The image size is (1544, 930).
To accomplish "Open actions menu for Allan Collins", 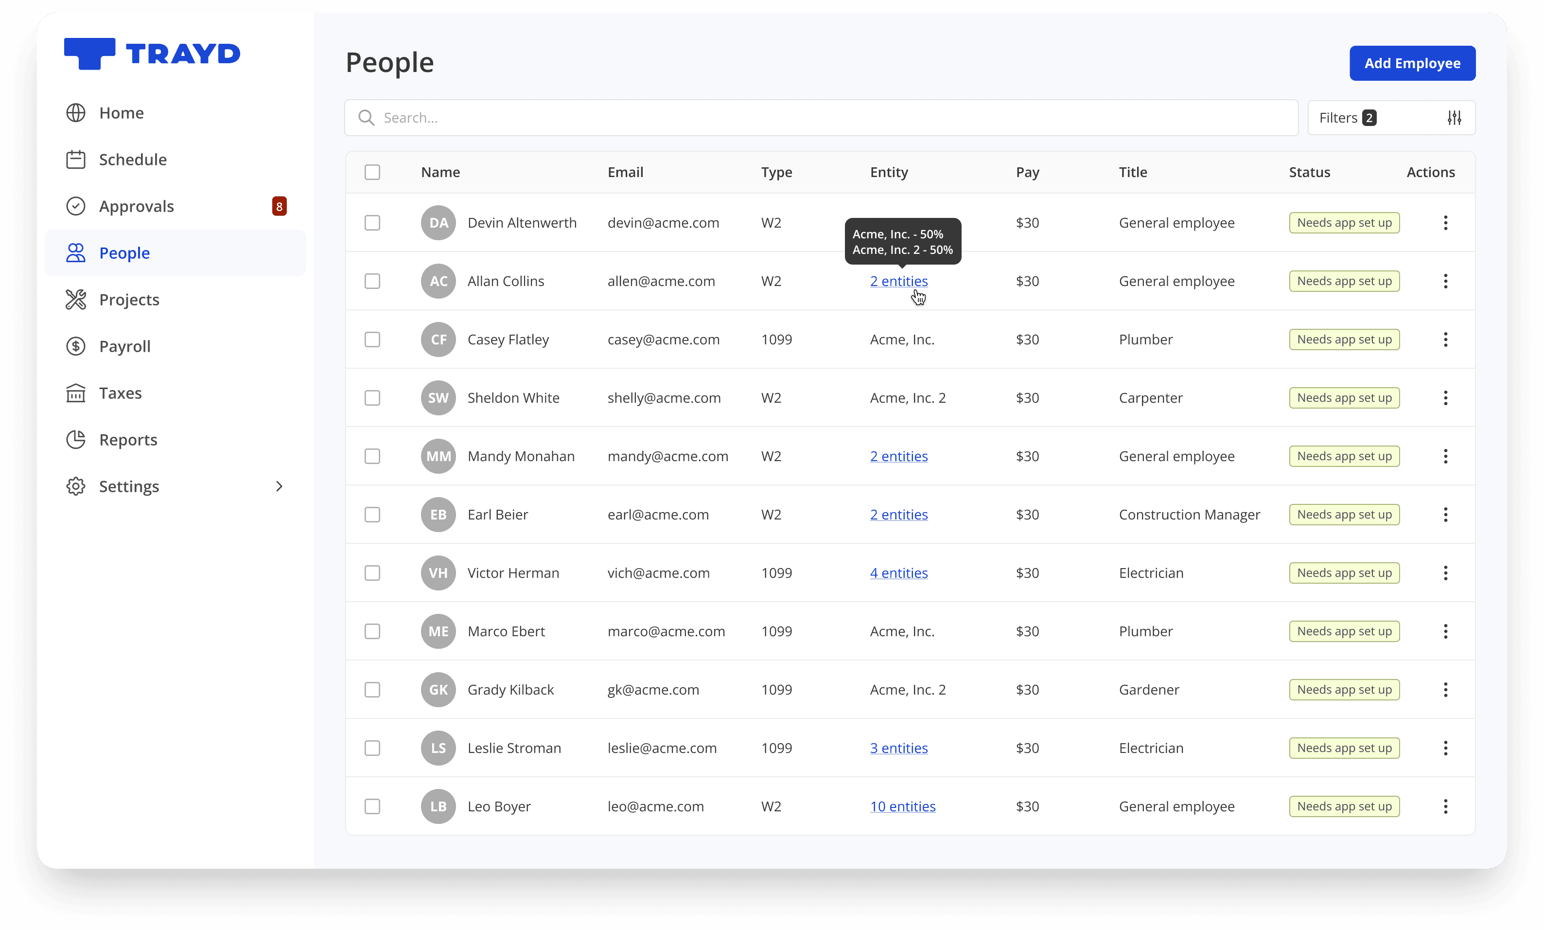I will tap(1446, 281).
